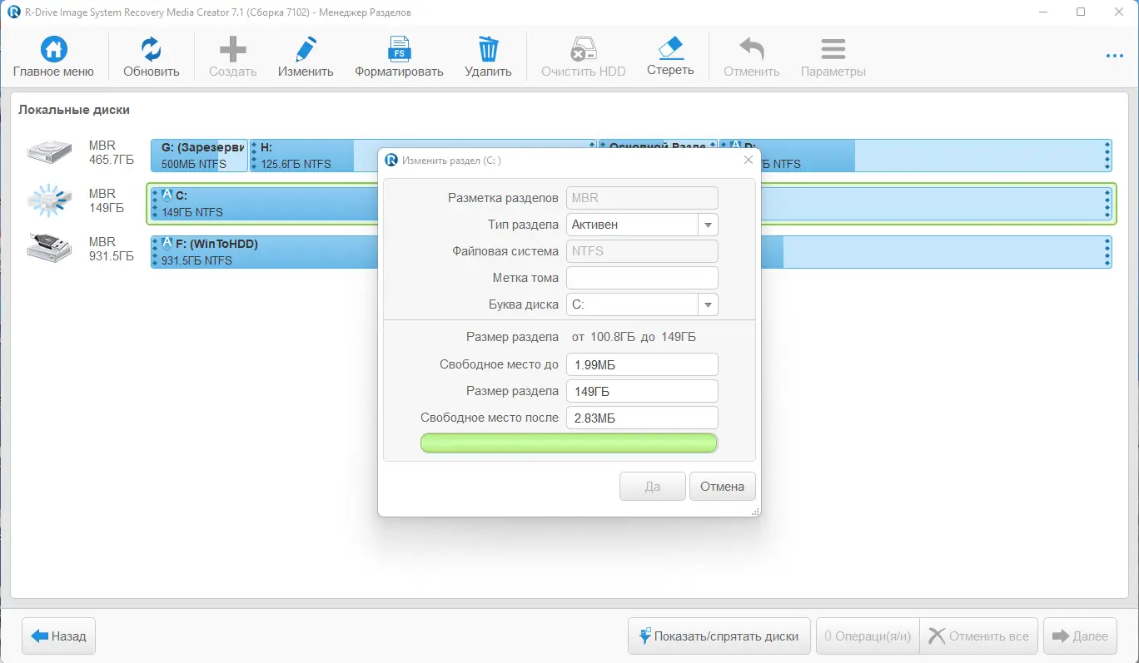Click the green partition size slider bar
Viewport: 1139px width, 663px height.
569,443
